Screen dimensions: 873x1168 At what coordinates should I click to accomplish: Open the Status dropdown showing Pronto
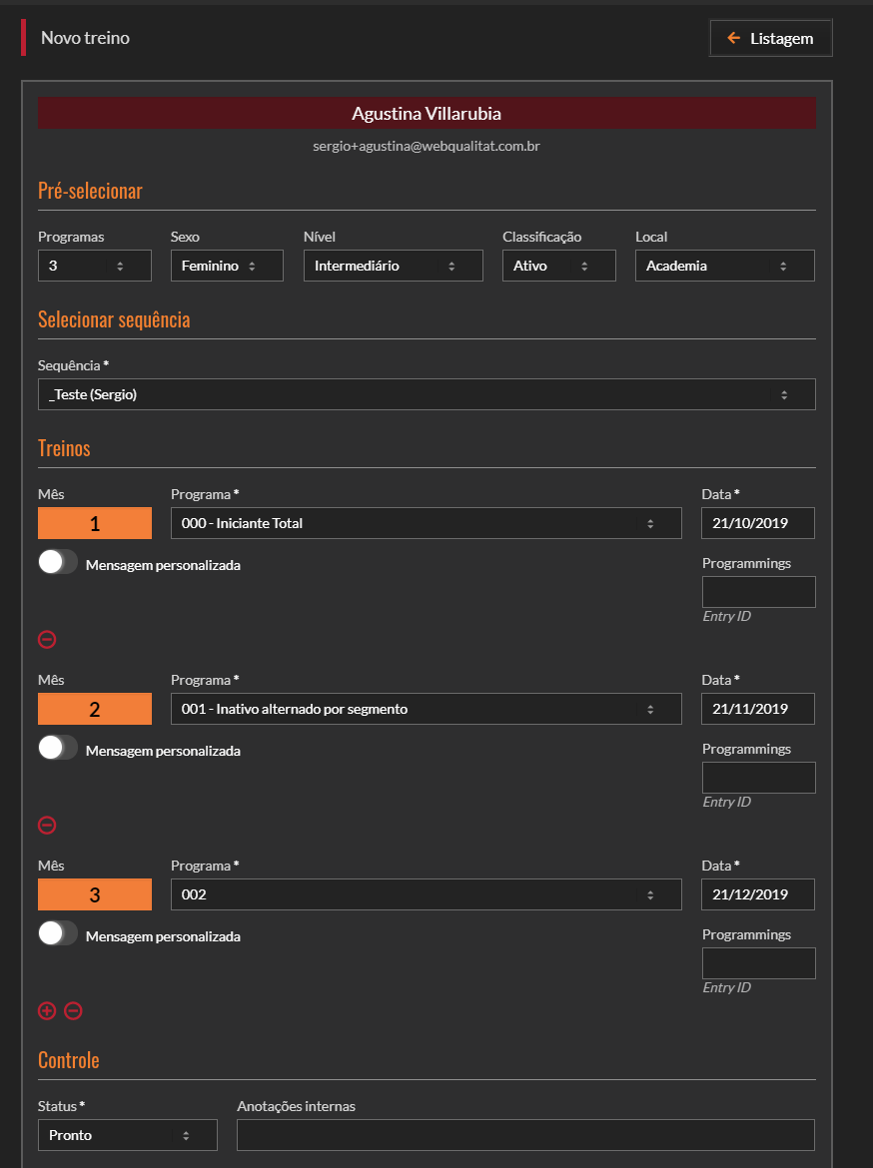pos(127,1135)
